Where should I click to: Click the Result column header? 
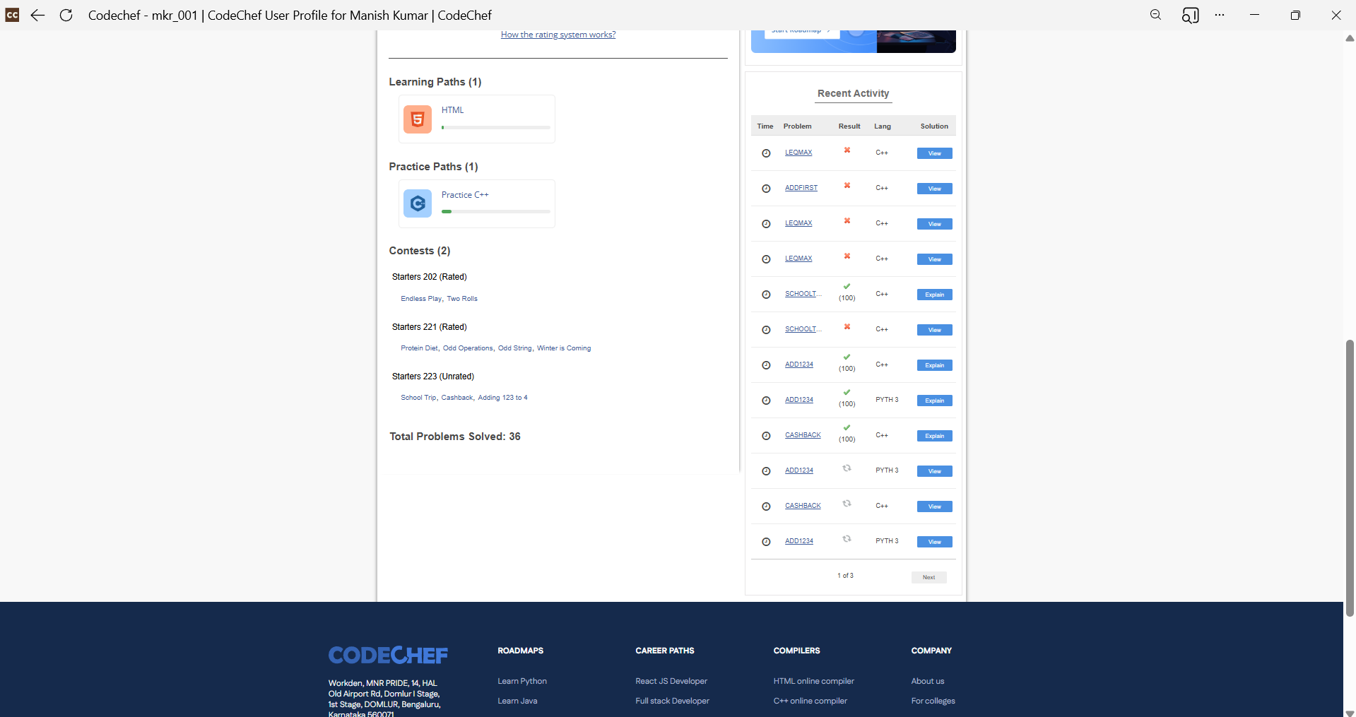[849, 126]
